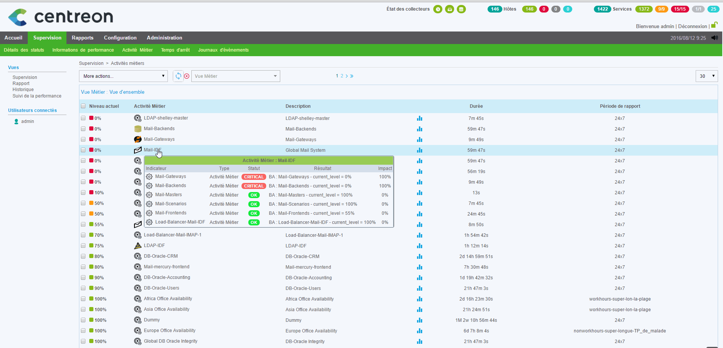This screenshot has height=348, width=723.
Task: Select the LDAP-IDF row checkbox
Action: 83,246
